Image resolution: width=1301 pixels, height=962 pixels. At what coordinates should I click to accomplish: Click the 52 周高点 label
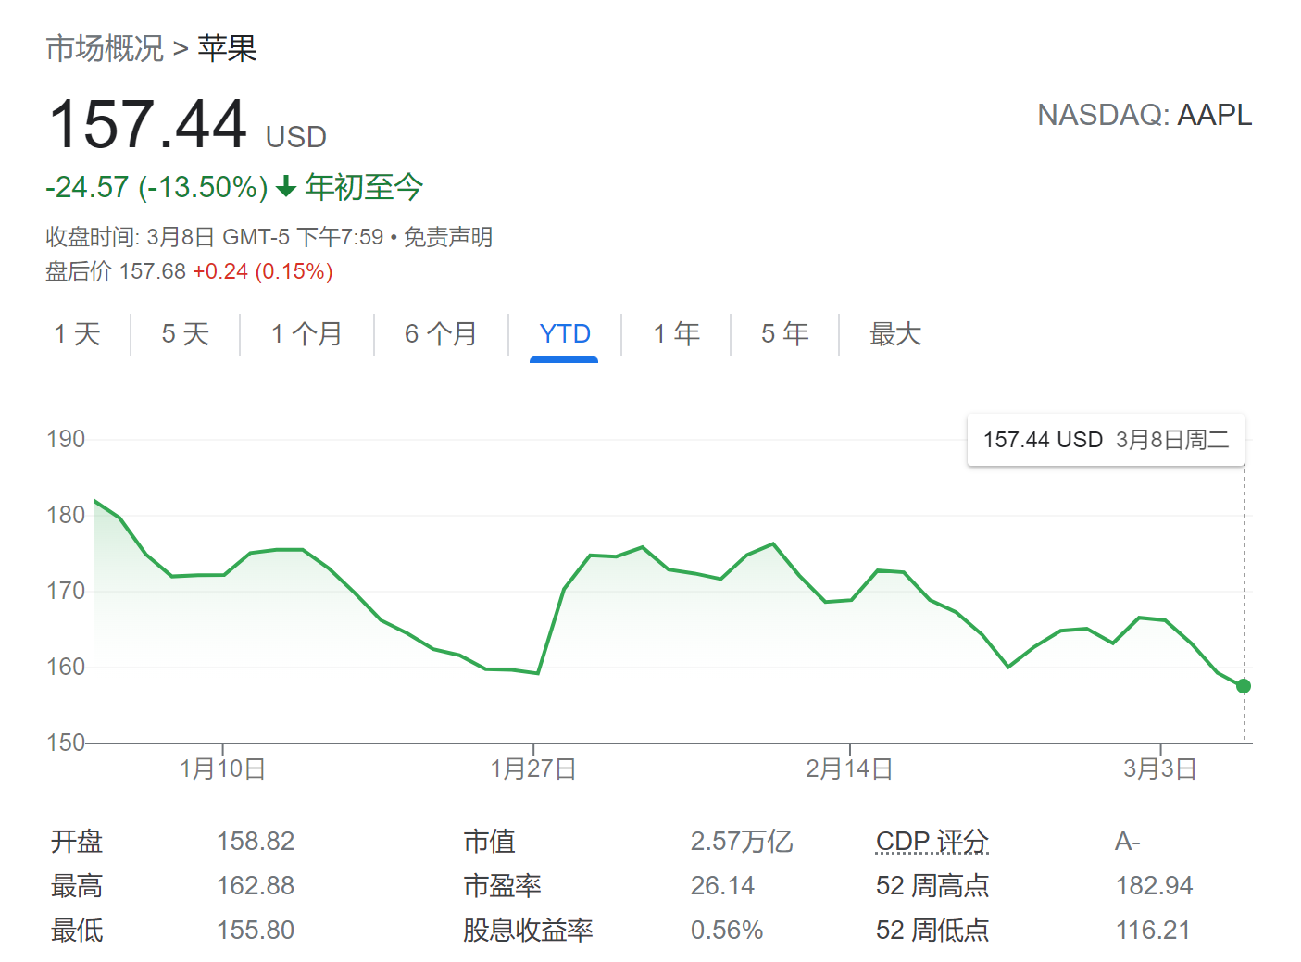932,885
